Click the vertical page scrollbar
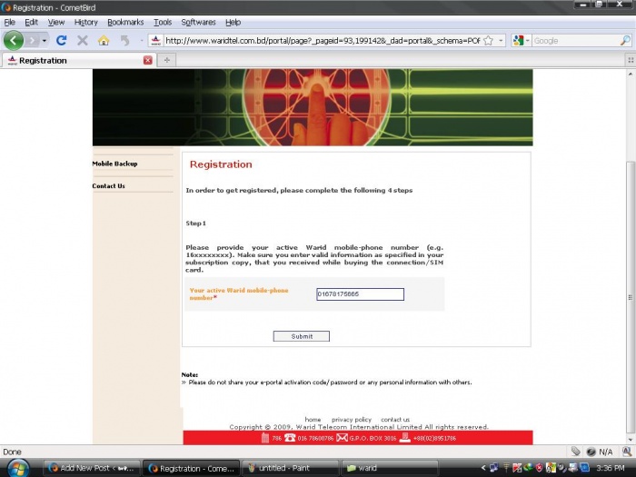The image size is (636, 477). pyautogui.click(x=631, y=297)
